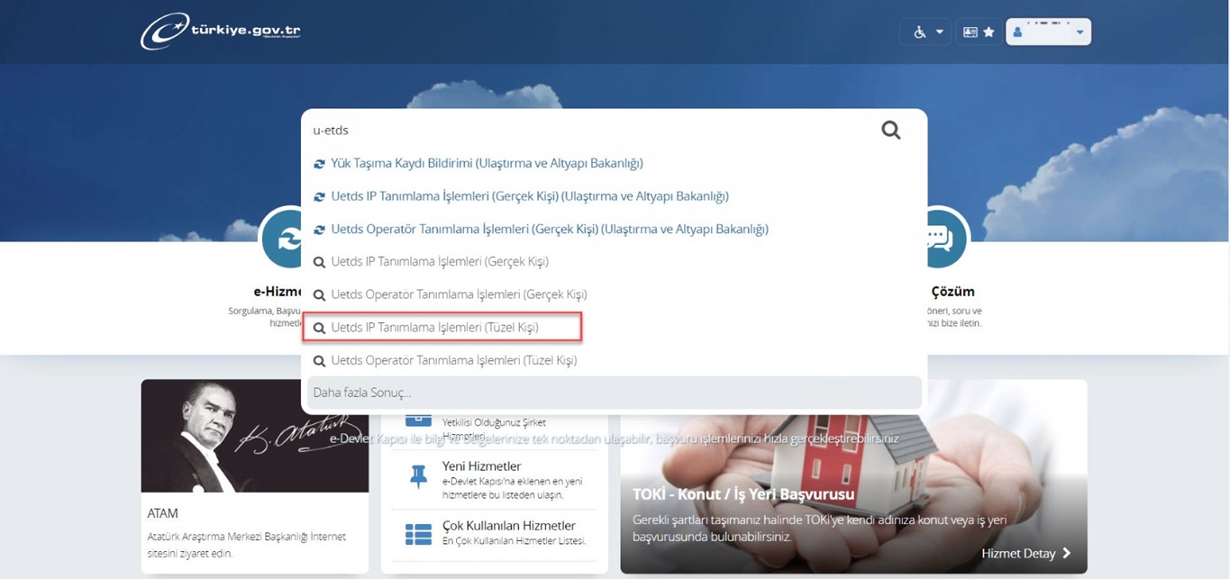The height and width of the screenshot is (579, 1230).
Task: Open the ATAM card title
Action: [163, 513]
